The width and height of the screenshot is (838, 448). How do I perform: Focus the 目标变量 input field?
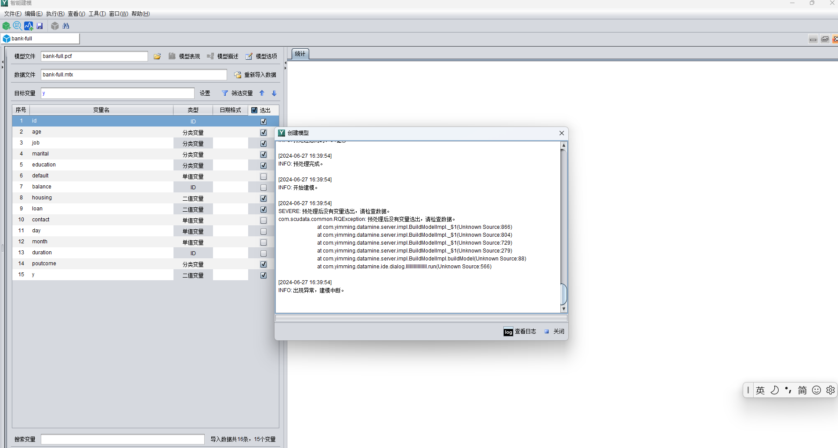tap(118, 93)
